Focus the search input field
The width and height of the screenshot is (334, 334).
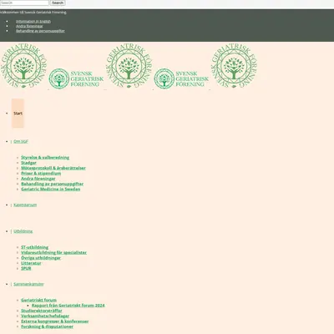[x=24, y=3]
